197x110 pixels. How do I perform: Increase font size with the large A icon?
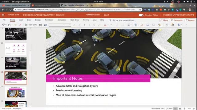coord(74,25)
